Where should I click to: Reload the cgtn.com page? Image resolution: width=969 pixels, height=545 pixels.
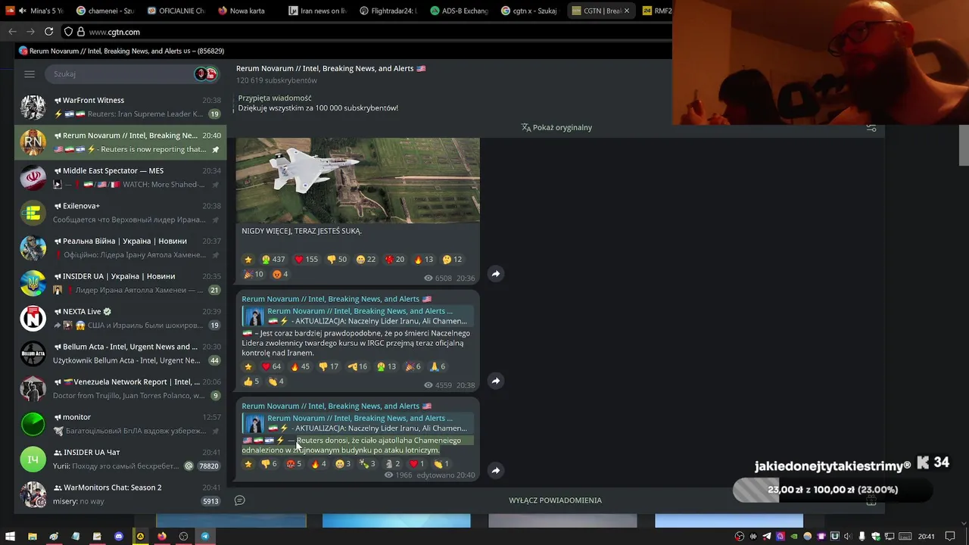(49, 32)
